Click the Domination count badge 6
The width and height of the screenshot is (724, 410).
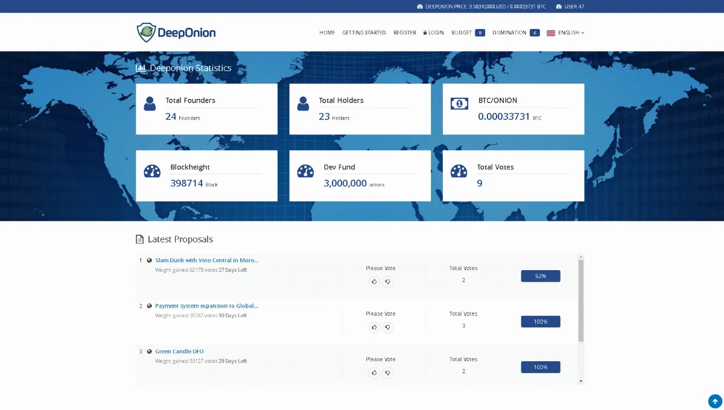[535, 33]
